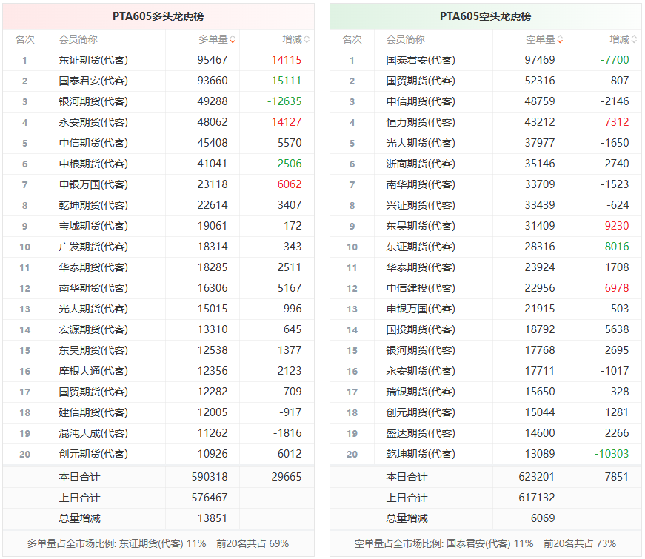Select 国贸期货(代客) in short table rank 2
Screen dimensions: 645x559
tap(421, 81)
